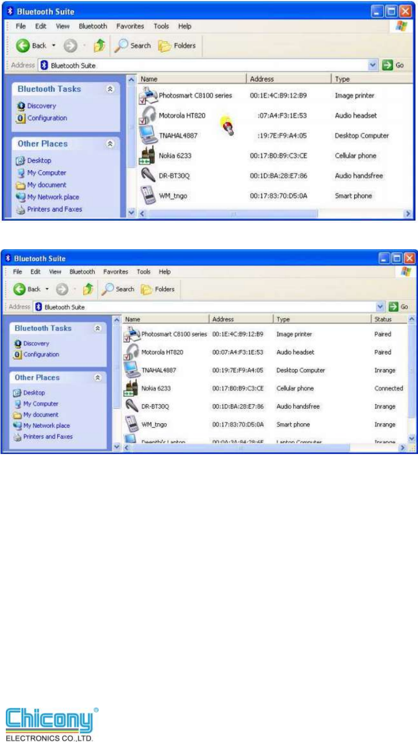This screenshot has width=418, height=742.
Task: Select WM_tngo smart phone icon in lower window
Action: (132, 424)
